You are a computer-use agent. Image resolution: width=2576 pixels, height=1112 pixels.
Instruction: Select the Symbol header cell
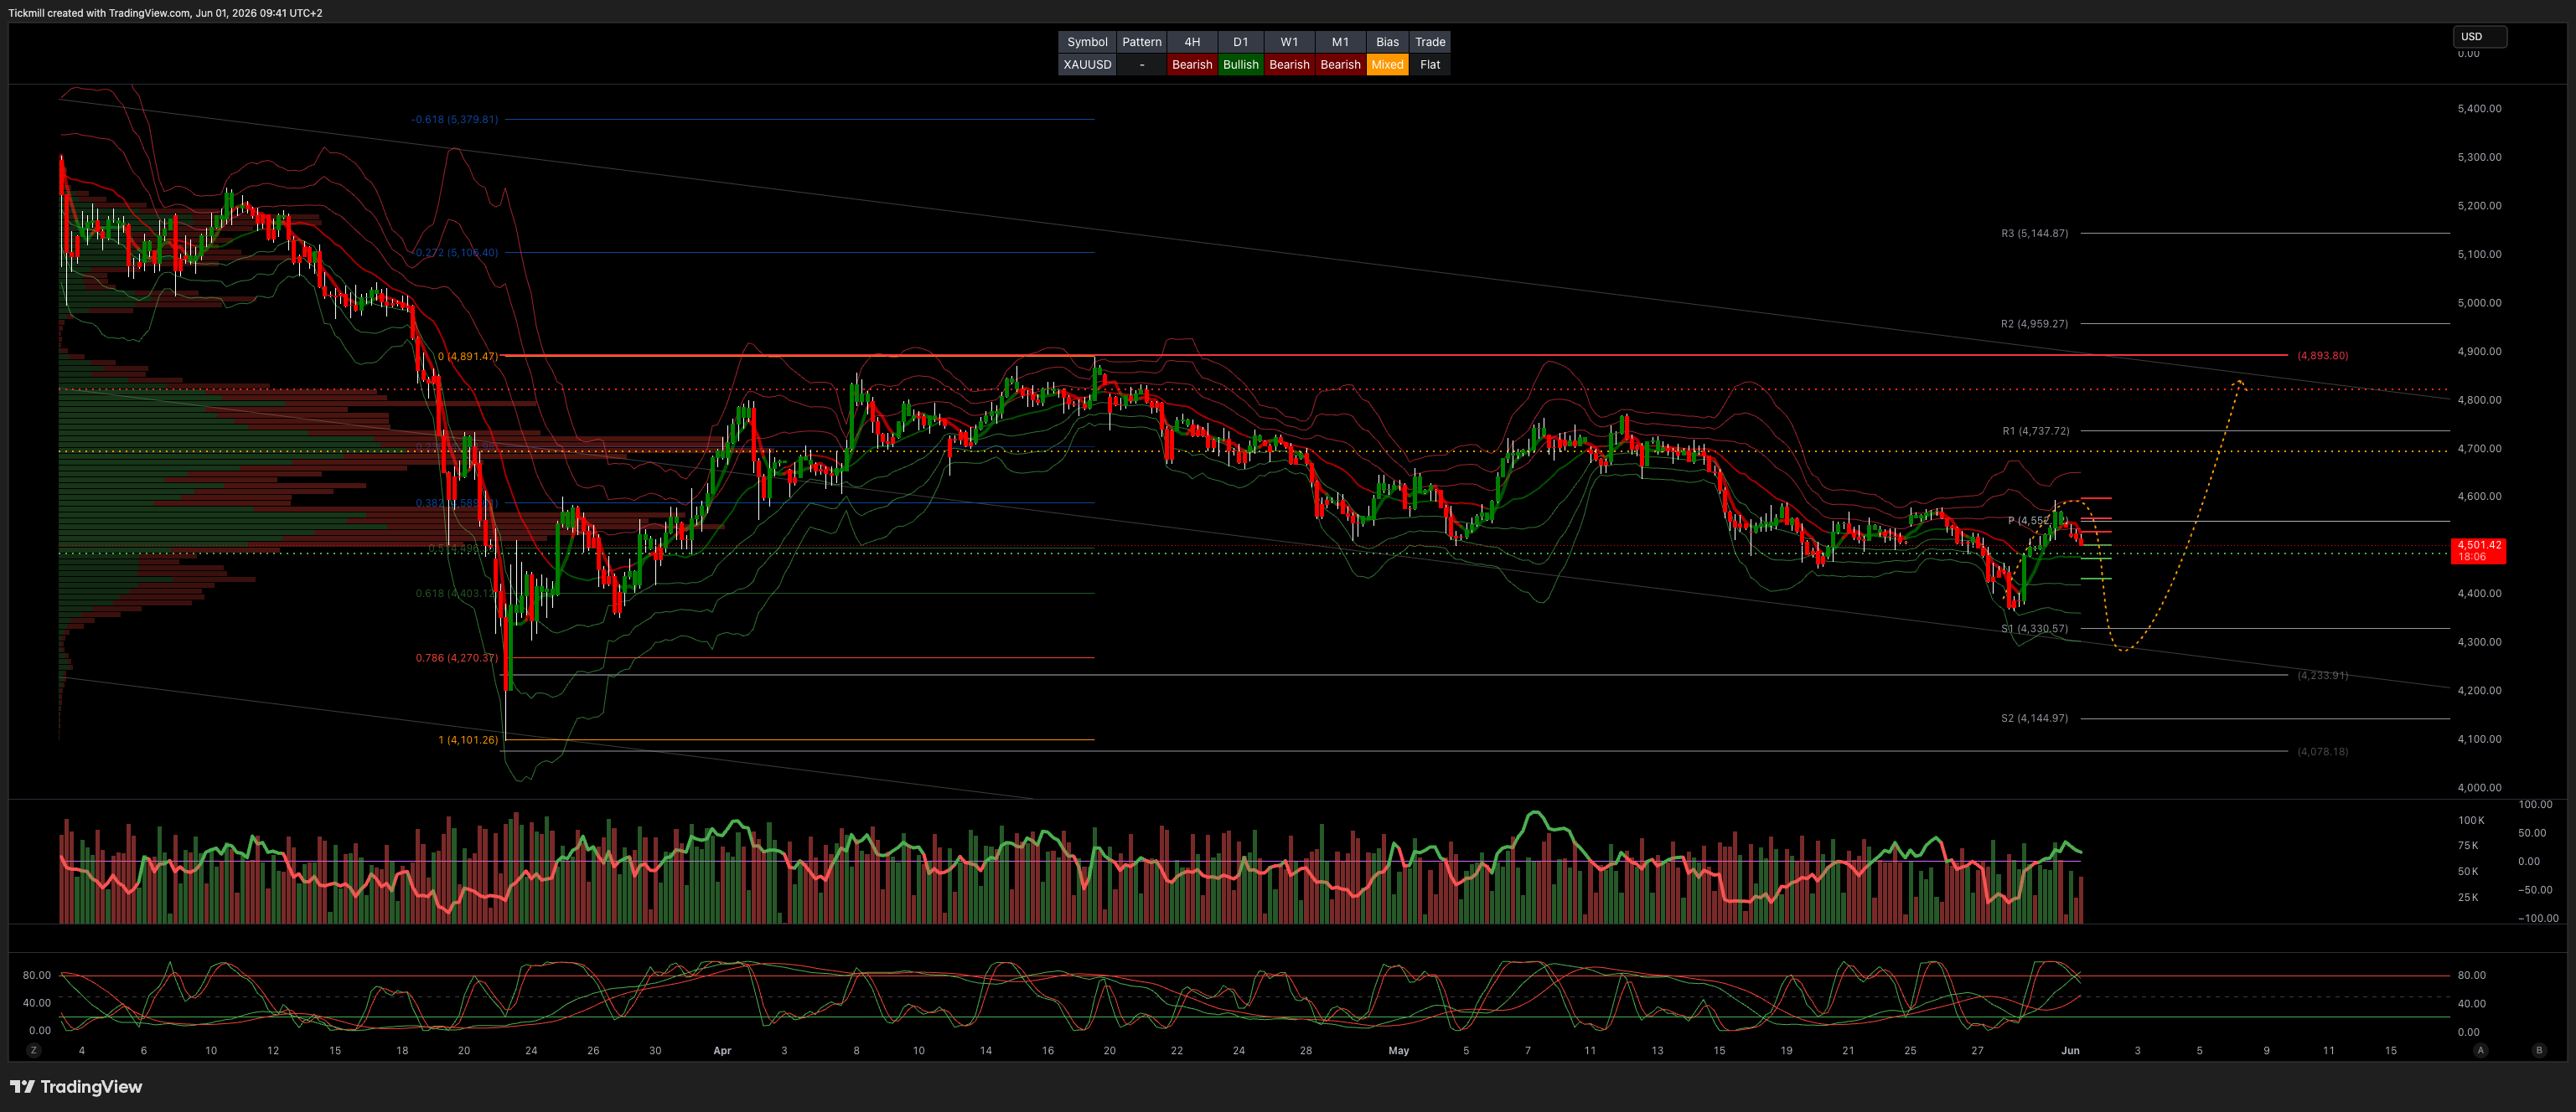[x=1087, y=42]
